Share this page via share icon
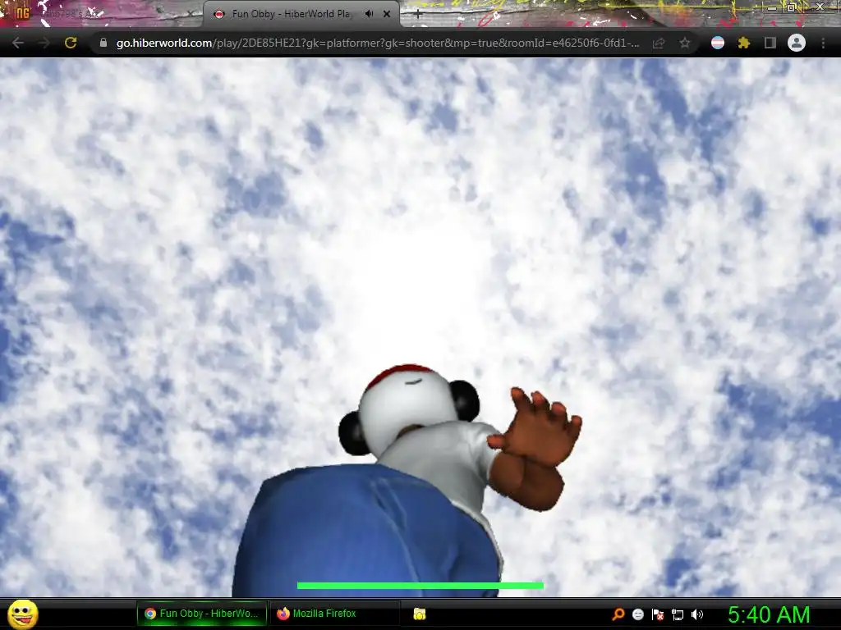841x630 pixels. tap(659, 43)
